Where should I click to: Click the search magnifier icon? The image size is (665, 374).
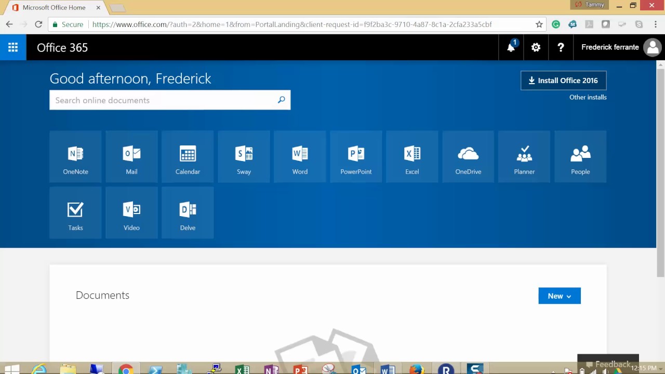tap(281, 100)
